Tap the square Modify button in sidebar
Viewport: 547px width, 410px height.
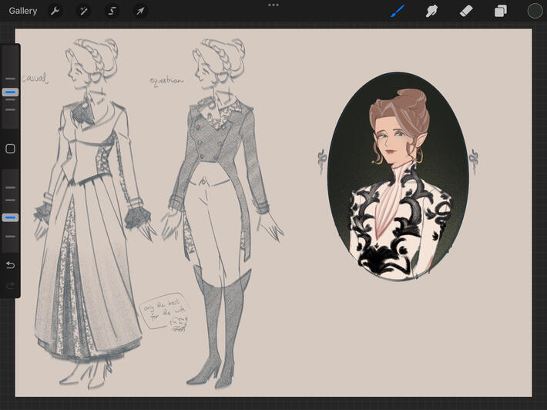[10, 149]
